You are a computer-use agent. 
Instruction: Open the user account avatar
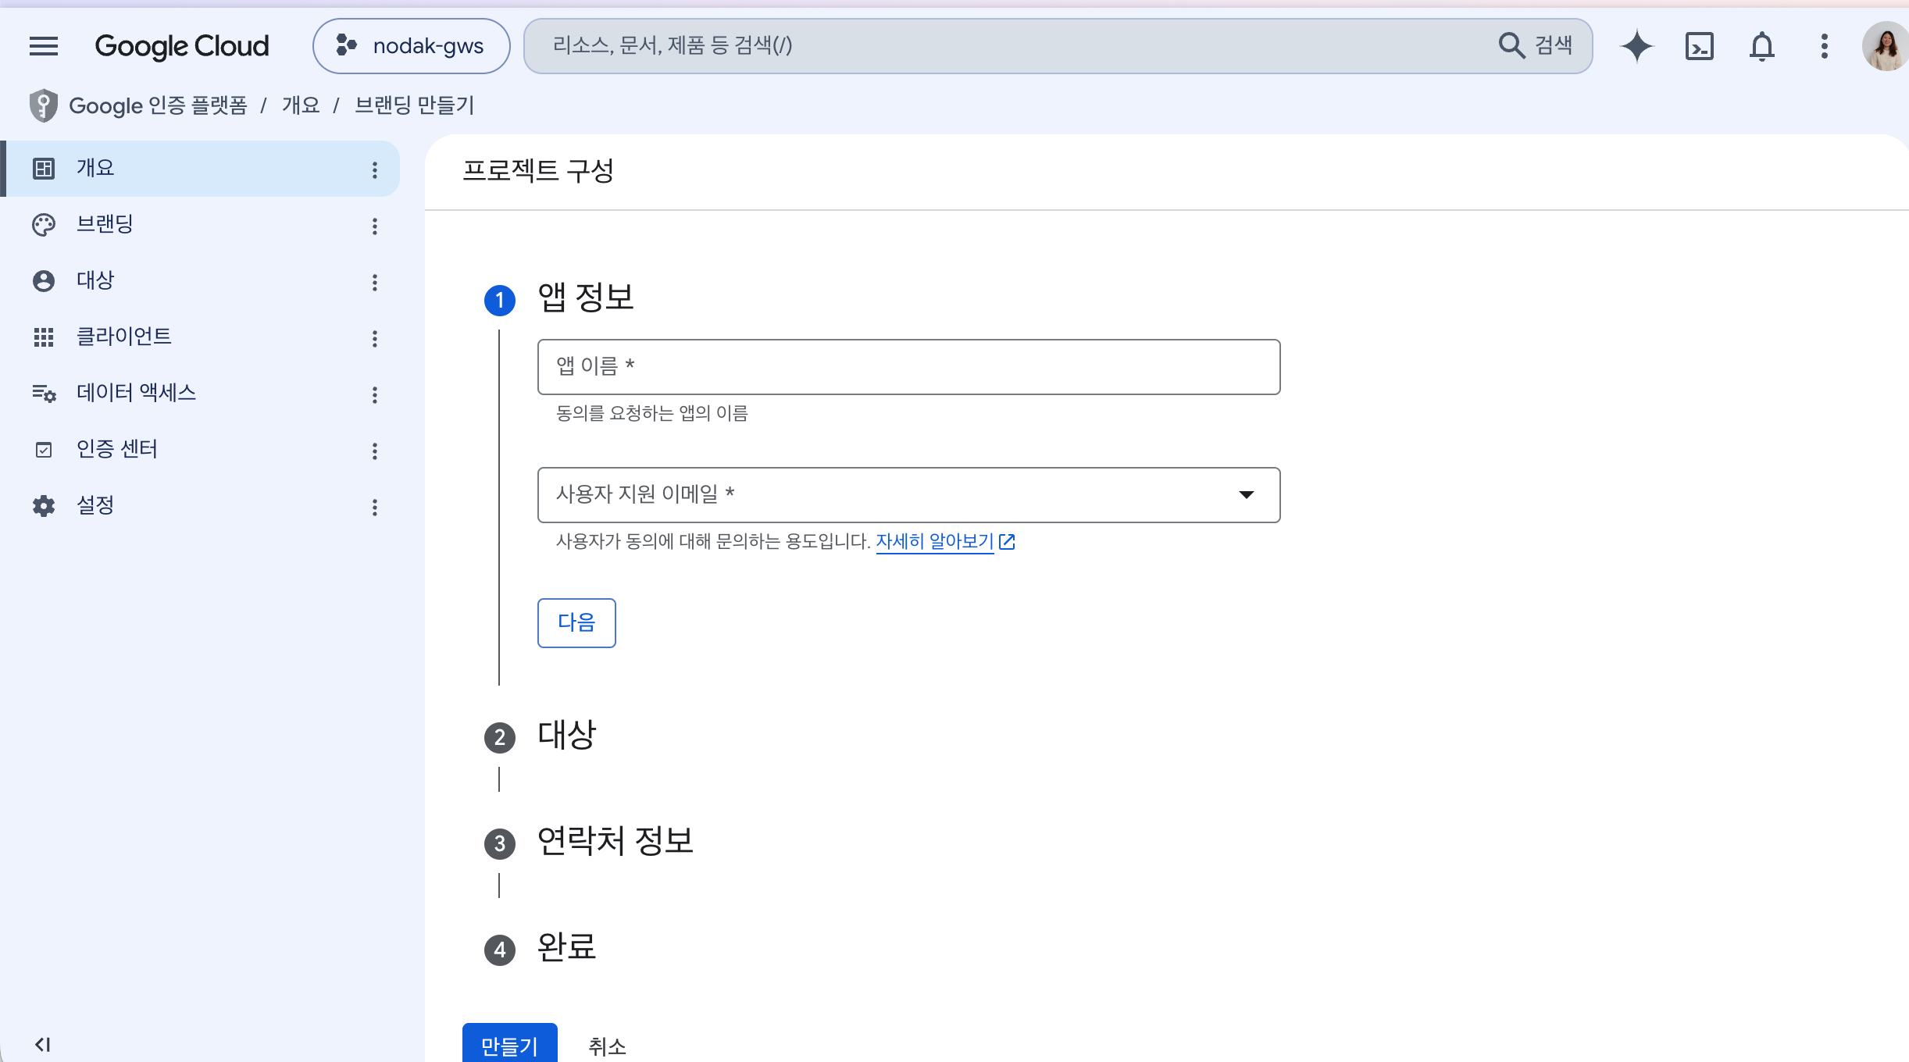[1886, 46]
